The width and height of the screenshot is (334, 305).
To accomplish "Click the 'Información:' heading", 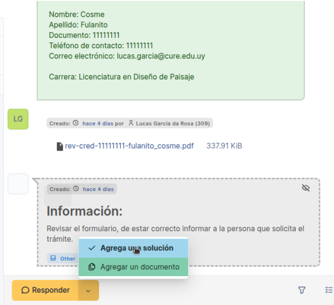I will click(85, 211).
